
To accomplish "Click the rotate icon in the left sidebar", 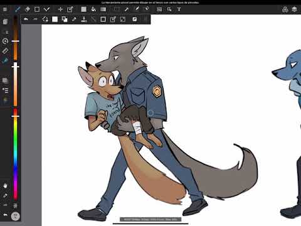I will coord(5,41).
